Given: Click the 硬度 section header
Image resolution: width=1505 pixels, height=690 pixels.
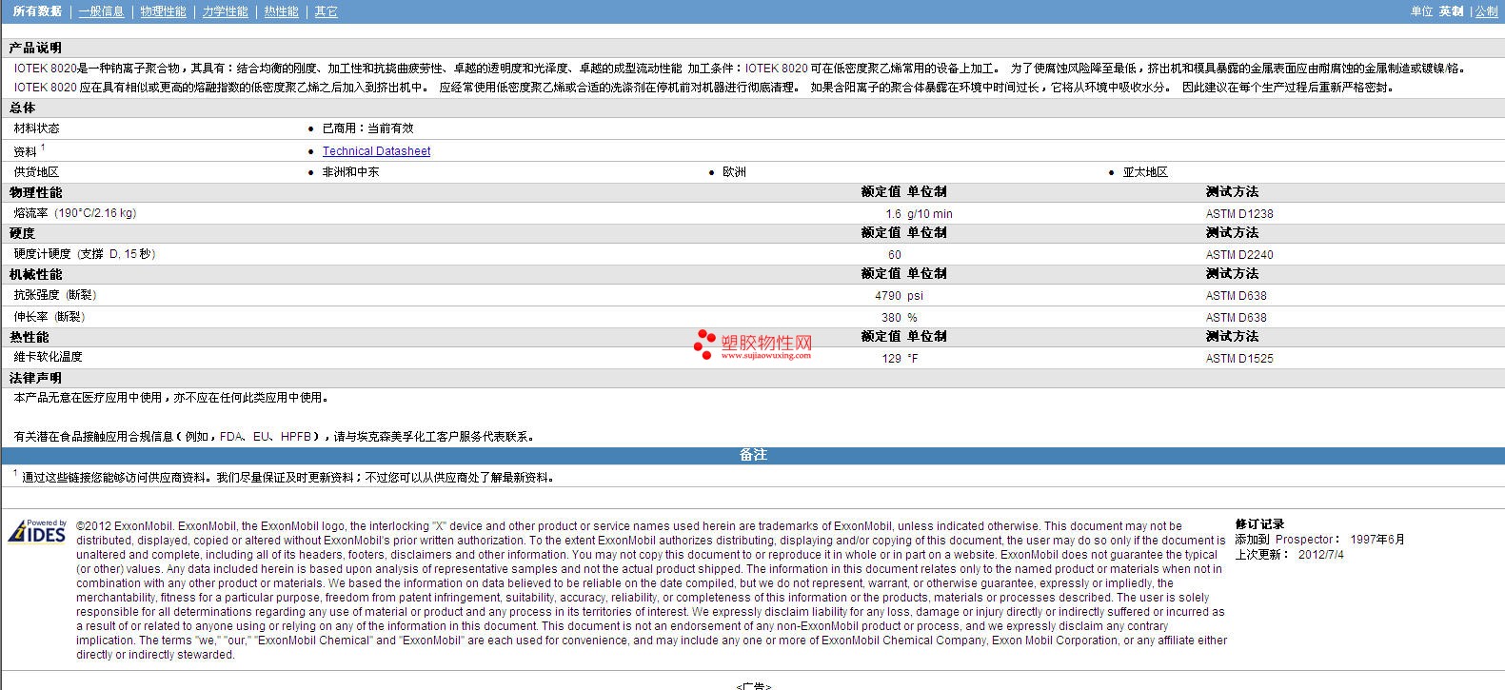Looking at the screenshot, I should click(22, 233).
